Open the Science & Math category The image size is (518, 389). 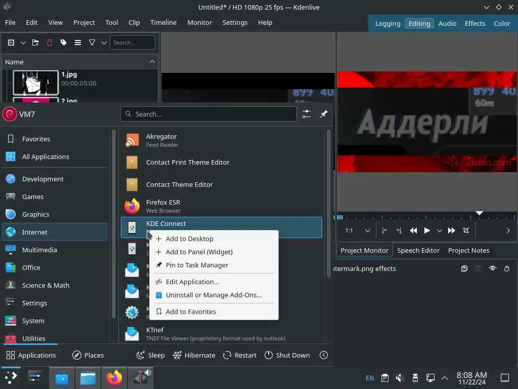click(x=55, y=286)
